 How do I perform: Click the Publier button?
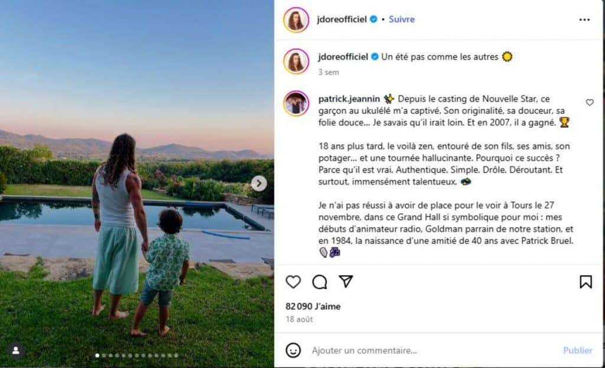[579, 350]
